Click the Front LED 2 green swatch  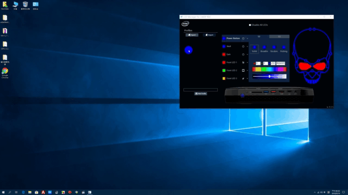pyautogui.click(x=224, y=70)
